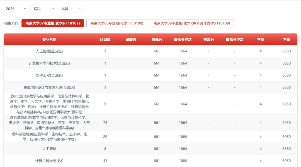Click the 学费 column header

[287, 40]
